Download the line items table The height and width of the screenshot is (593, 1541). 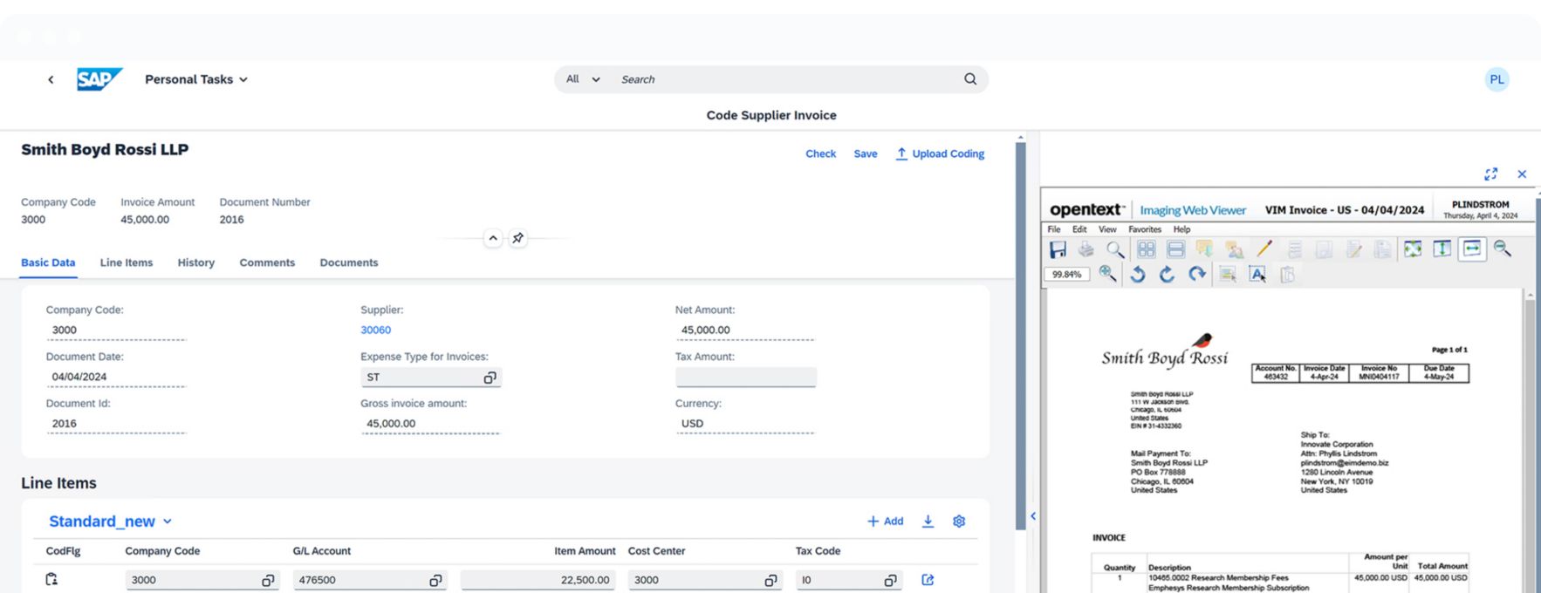pyautogui.click(x=928, y=521)
